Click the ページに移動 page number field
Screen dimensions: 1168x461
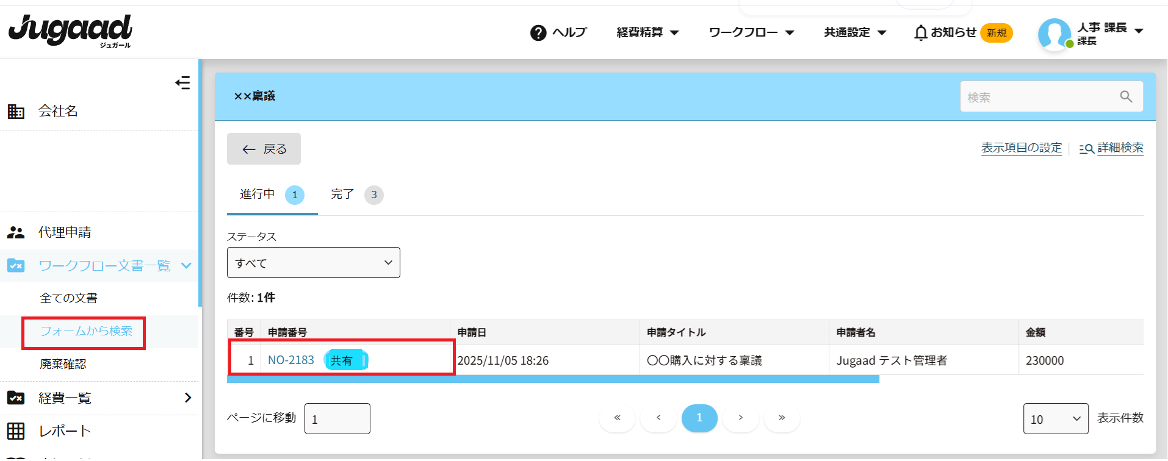coord(337,419)
